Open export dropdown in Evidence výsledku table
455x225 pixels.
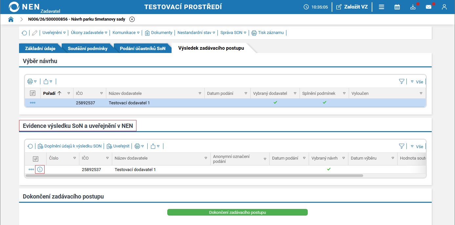pyautogui.click(x=155, y=146)
